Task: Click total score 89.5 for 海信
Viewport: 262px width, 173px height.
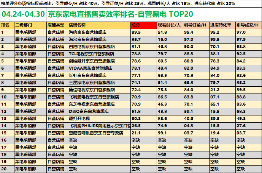Action: [x=144, y=32]
